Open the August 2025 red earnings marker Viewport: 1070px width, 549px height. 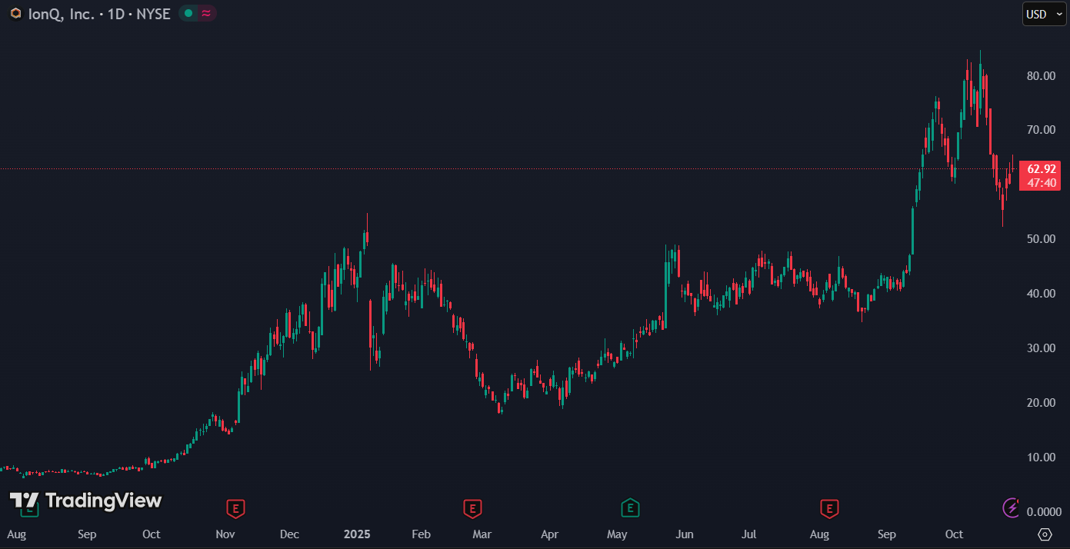click(828, 508)
